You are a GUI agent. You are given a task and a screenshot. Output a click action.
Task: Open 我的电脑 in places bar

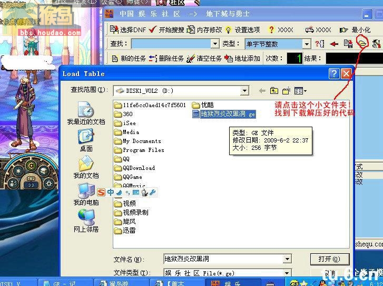tap(86, 194)
